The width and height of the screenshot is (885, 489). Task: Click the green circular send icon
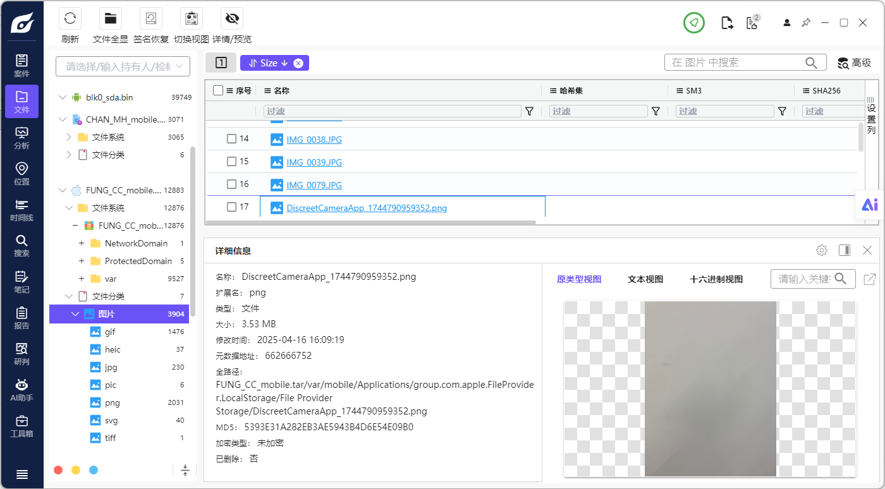tap(694, 23)
